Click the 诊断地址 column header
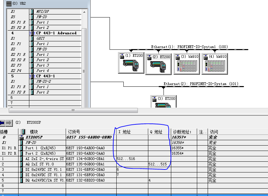 point(184,132)
